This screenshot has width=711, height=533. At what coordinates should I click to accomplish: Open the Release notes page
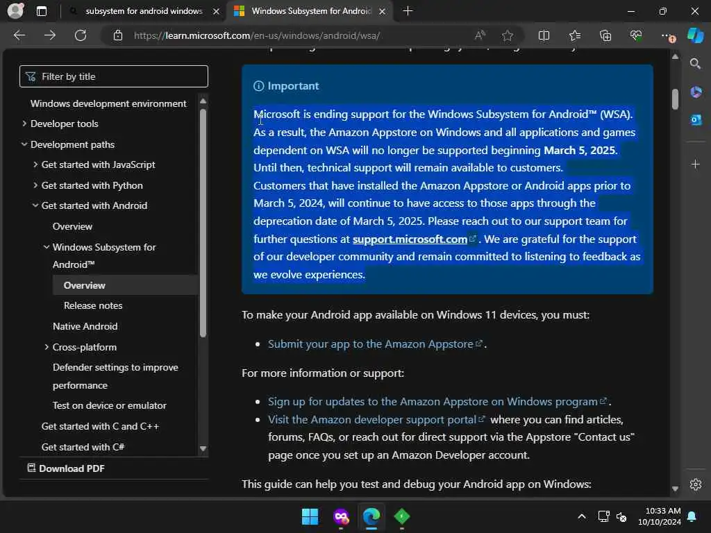93,305
